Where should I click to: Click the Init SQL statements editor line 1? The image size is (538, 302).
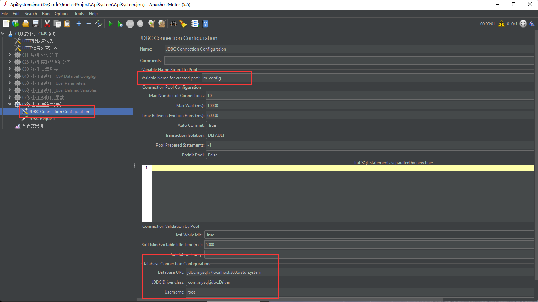pos(343,168)
